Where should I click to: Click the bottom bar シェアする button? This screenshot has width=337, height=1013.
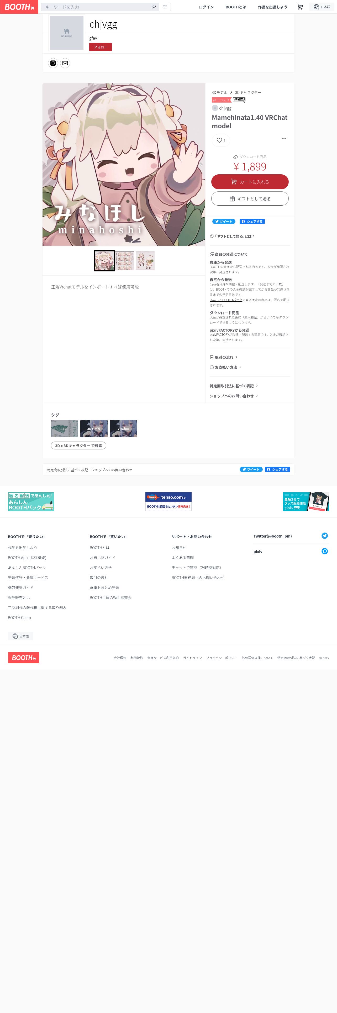tap(277, 469)
